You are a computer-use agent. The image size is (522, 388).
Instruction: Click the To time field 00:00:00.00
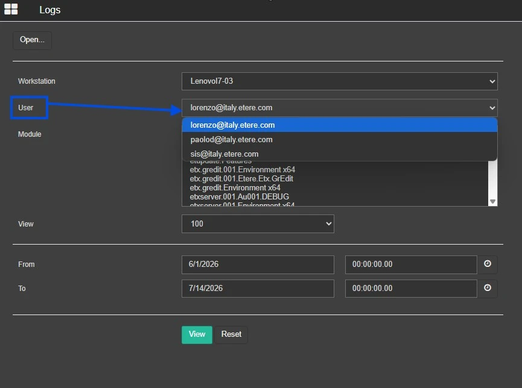pos(411,288)
